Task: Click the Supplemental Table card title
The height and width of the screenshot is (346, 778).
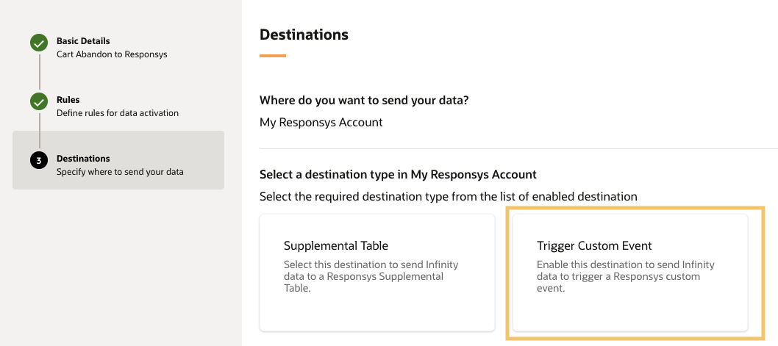Action: 336,245
